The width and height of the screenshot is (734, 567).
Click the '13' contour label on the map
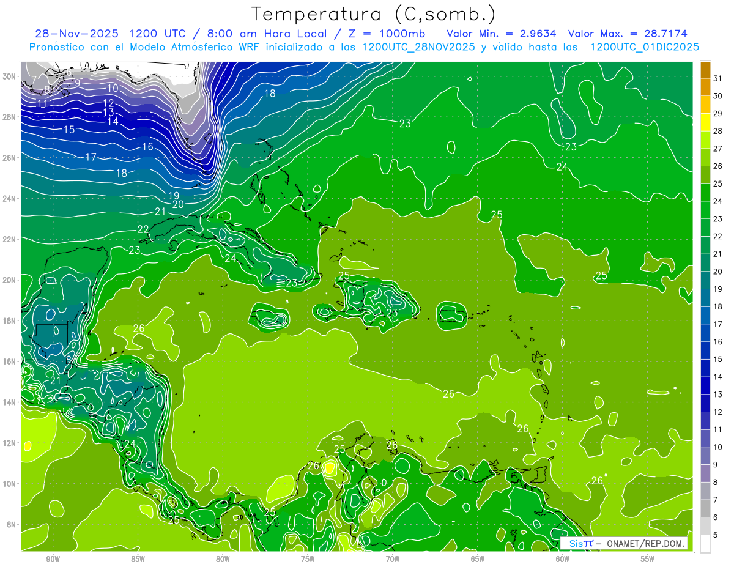click(109, 113)
